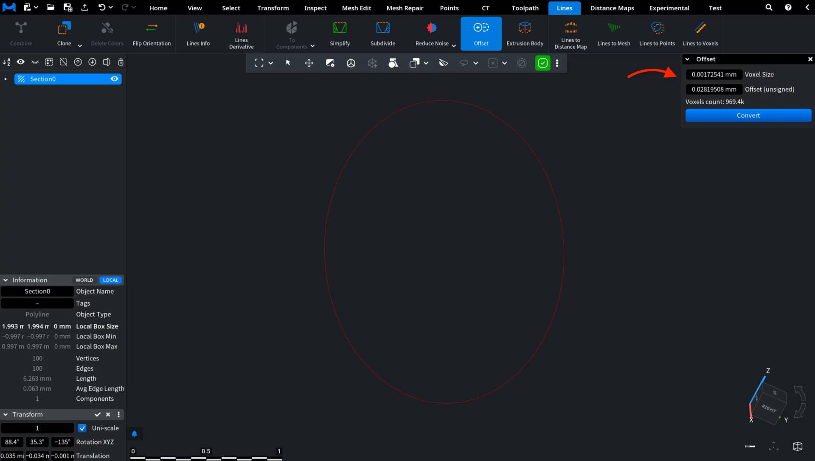
Task: Toggle visibility eye of Section0
Action: click(x=114, y=79)
